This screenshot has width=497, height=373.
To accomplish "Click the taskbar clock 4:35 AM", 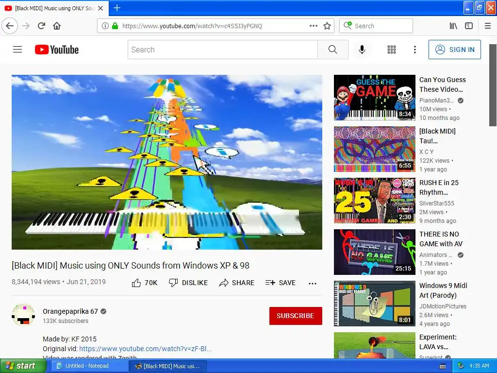I will pyautogui.click(x=479, y=366).
